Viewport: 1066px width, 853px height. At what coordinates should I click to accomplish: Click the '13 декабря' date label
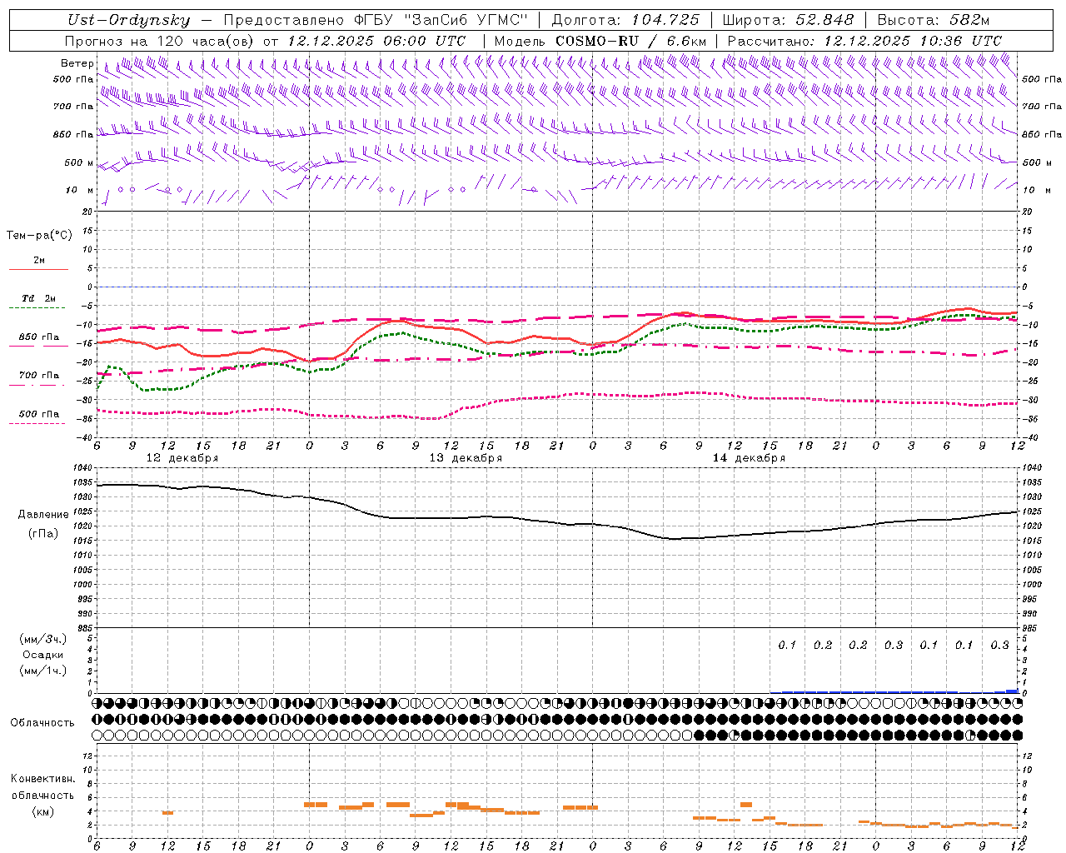pos(466,458)
